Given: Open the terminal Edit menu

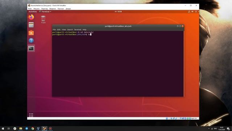Looking at the screenshot, I should [x=59, y=29].
